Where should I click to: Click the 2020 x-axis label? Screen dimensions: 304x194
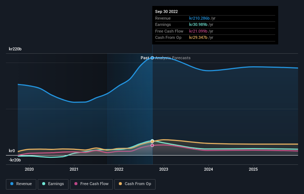(x=29, y=170)
